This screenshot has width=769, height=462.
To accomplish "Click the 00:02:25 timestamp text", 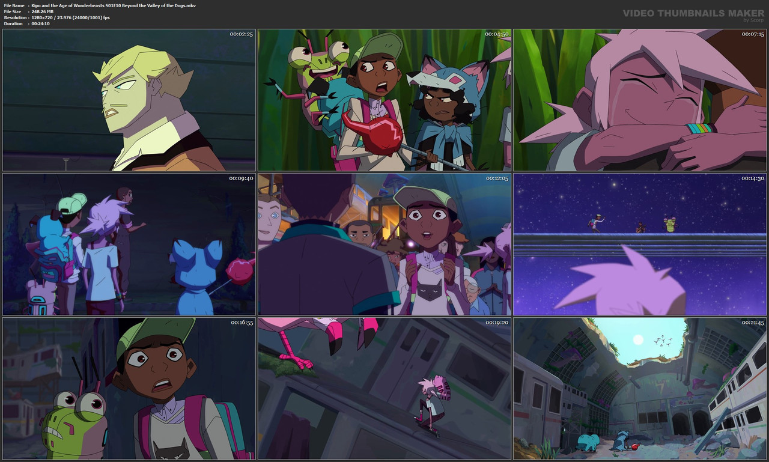I will [242, 34].
